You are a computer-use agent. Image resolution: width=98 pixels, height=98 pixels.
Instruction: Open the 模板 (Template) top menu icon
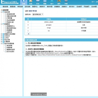pos(45,2)
